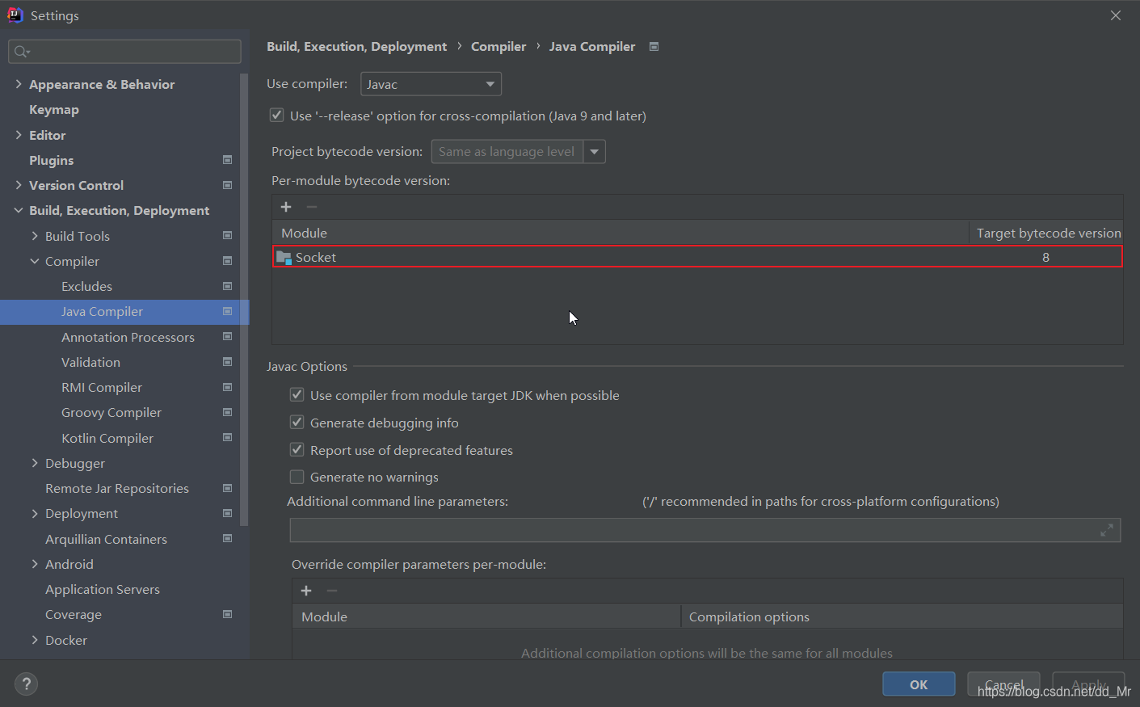Viewport: 1140px width, 707px height.
Task: Toggle the '--release' option for cross-compilation checkbox
Action: 277,116
